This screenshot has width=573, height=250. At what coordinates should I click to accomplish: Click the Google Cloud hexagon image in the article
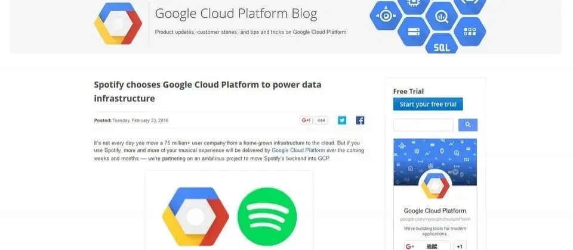tap(196, 217)
